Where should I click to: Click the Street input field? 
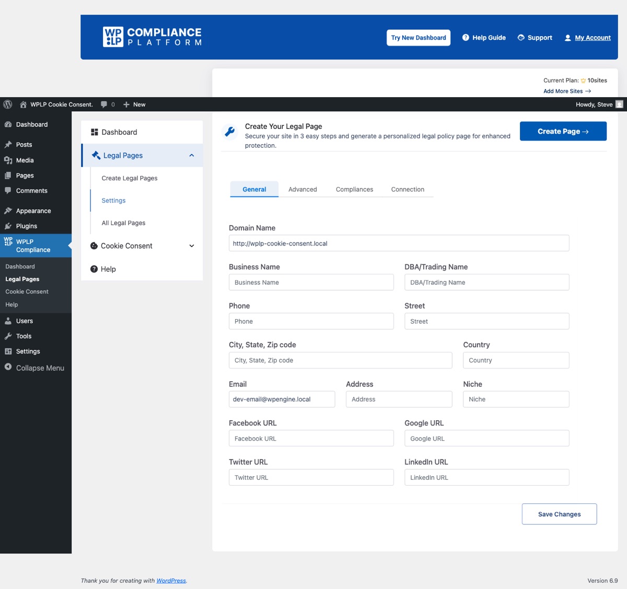click(486, 321)
